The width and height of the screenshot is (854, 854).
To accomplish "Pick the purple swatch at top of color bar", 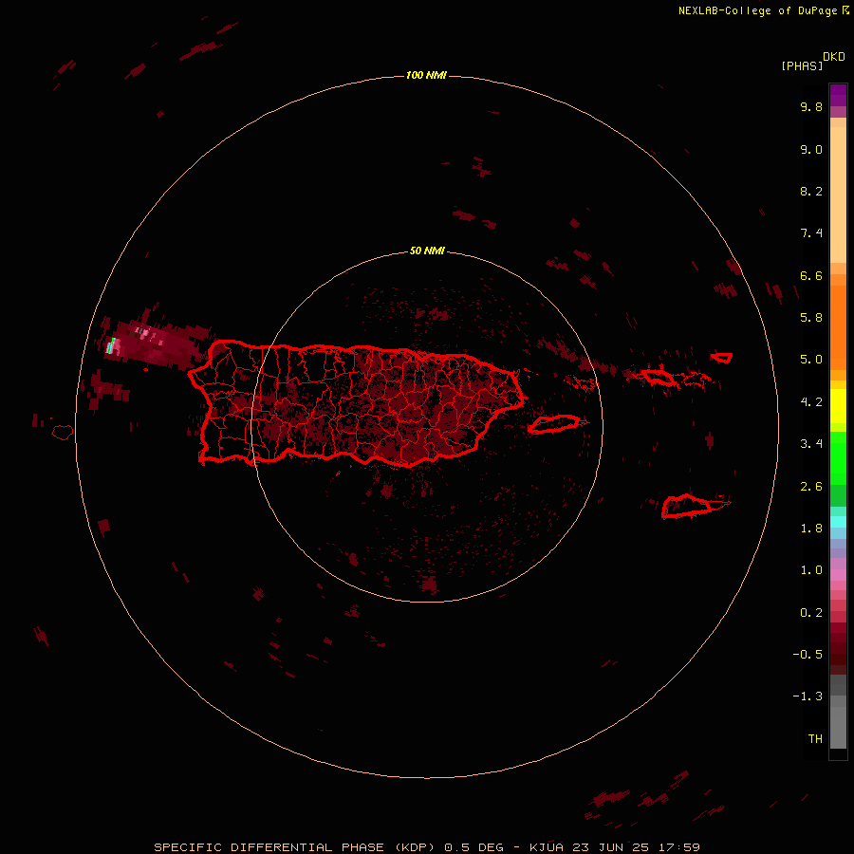I will [x=838, y=95].
